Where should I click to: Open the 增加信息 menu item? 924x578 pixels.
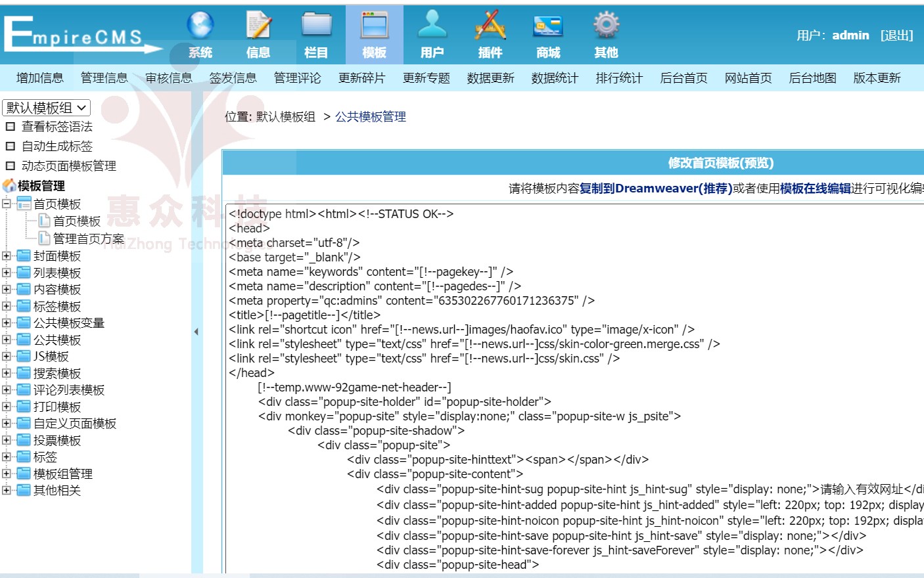coord(40,78)
